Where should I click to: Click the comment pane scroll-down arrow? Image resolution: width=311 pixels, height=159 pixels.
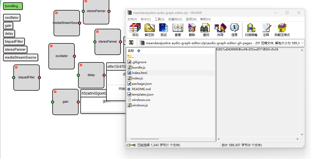[x=302, y=134]
